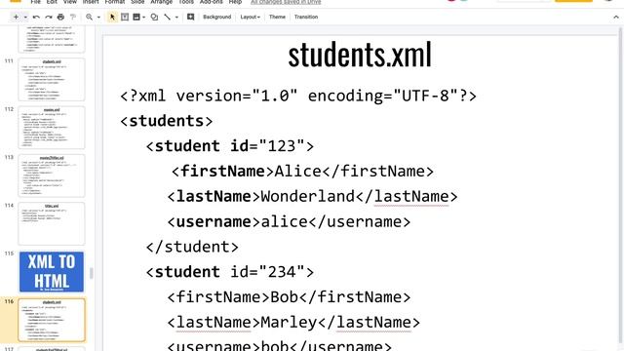624x351 pixels.
Task: Click the new slide plus button
Action: 16,18
